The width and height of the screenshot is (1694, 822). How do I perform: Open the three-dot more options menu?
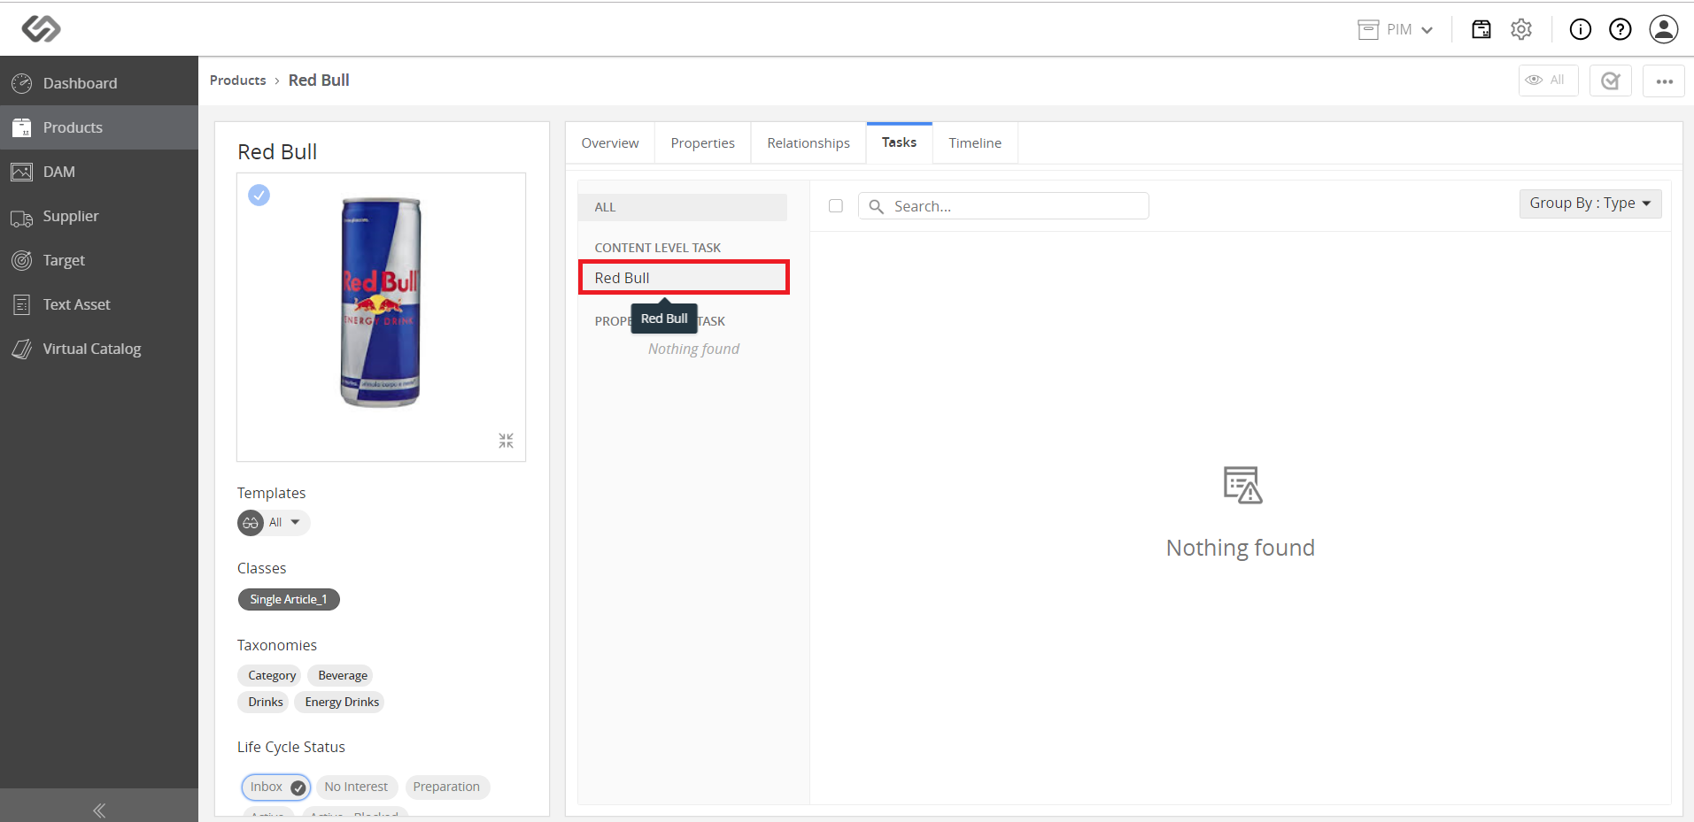click(1664, 81)
